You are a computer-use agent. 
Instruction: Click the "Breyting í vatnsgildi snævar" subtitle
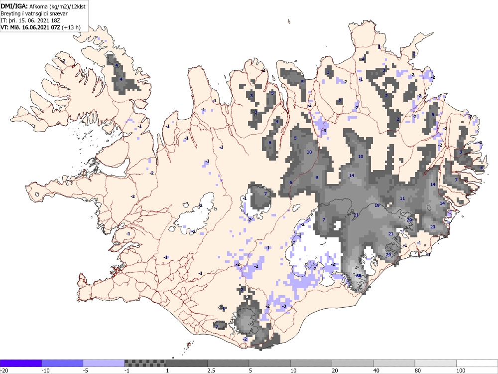click(34, 13)
